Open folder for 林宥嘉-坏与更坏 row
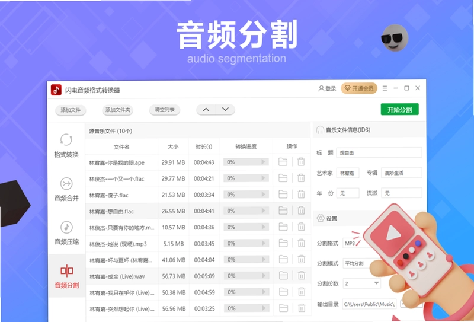The width and height of the screenshot is (474, 322). click(283, 259)
